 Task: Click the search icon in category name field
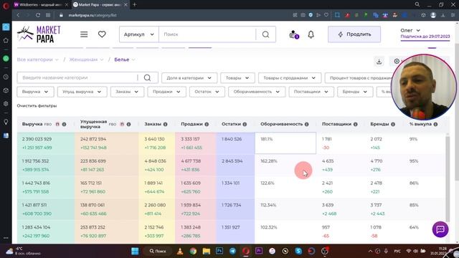coord(147,78)
